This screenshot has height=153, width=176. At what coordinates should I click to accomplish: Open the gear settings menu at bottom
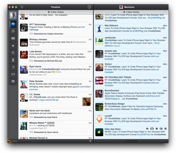click(90, 141)
